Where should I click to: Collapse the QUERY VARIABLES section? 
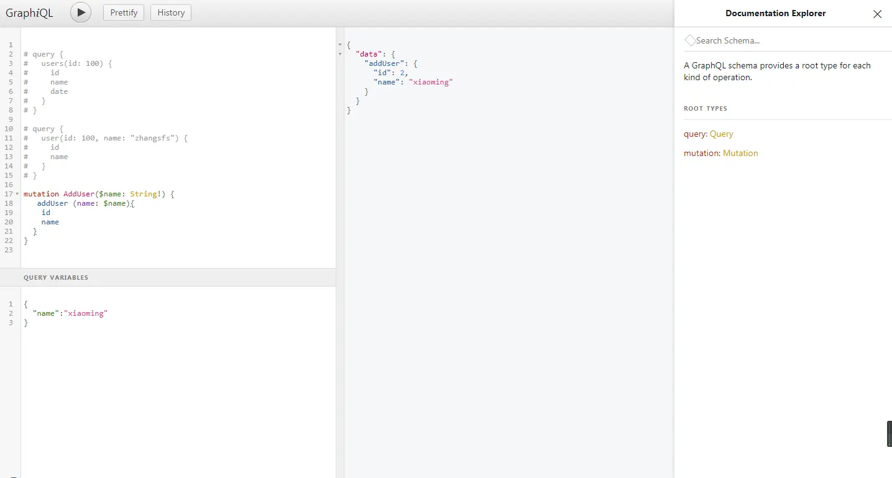pyautogui.click(x=56, y=277)
